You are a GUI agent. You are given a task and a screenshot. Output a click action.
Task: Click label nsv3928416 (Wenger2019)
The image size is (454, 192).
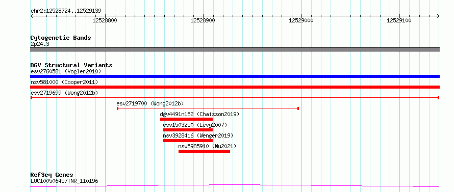tap(198, 135)
